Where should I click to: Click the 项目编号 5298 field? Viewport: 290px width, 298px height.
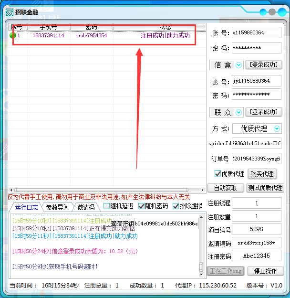(257, 229)
